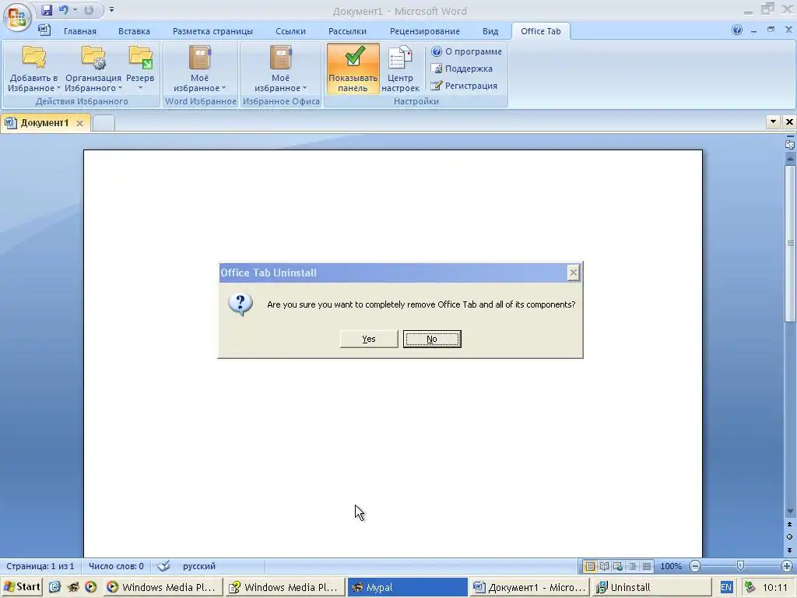Screen dimensions: 797x598
Task: Select the Ссылки ribbon tab
Action: [290, 31]
